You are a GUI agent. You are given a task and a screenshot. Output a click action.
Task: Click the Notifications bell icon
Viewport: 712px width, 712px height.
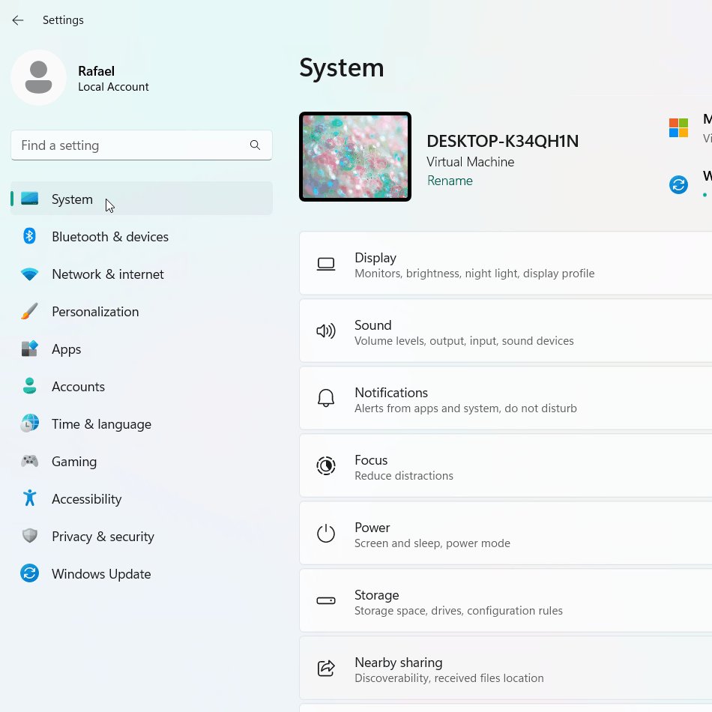pos(325,398)
